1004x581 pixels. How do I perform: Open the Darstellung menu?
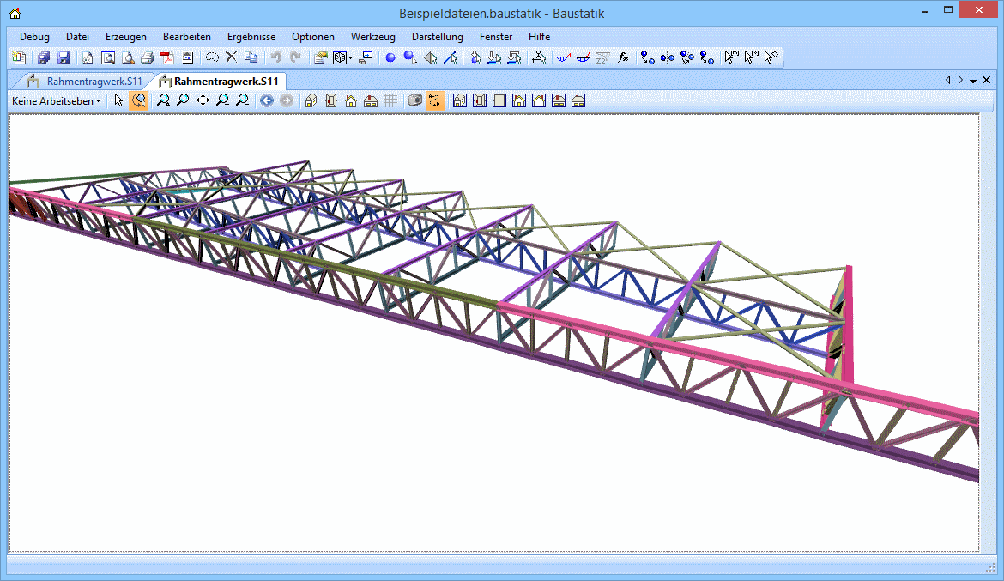(x=437, y=37)
